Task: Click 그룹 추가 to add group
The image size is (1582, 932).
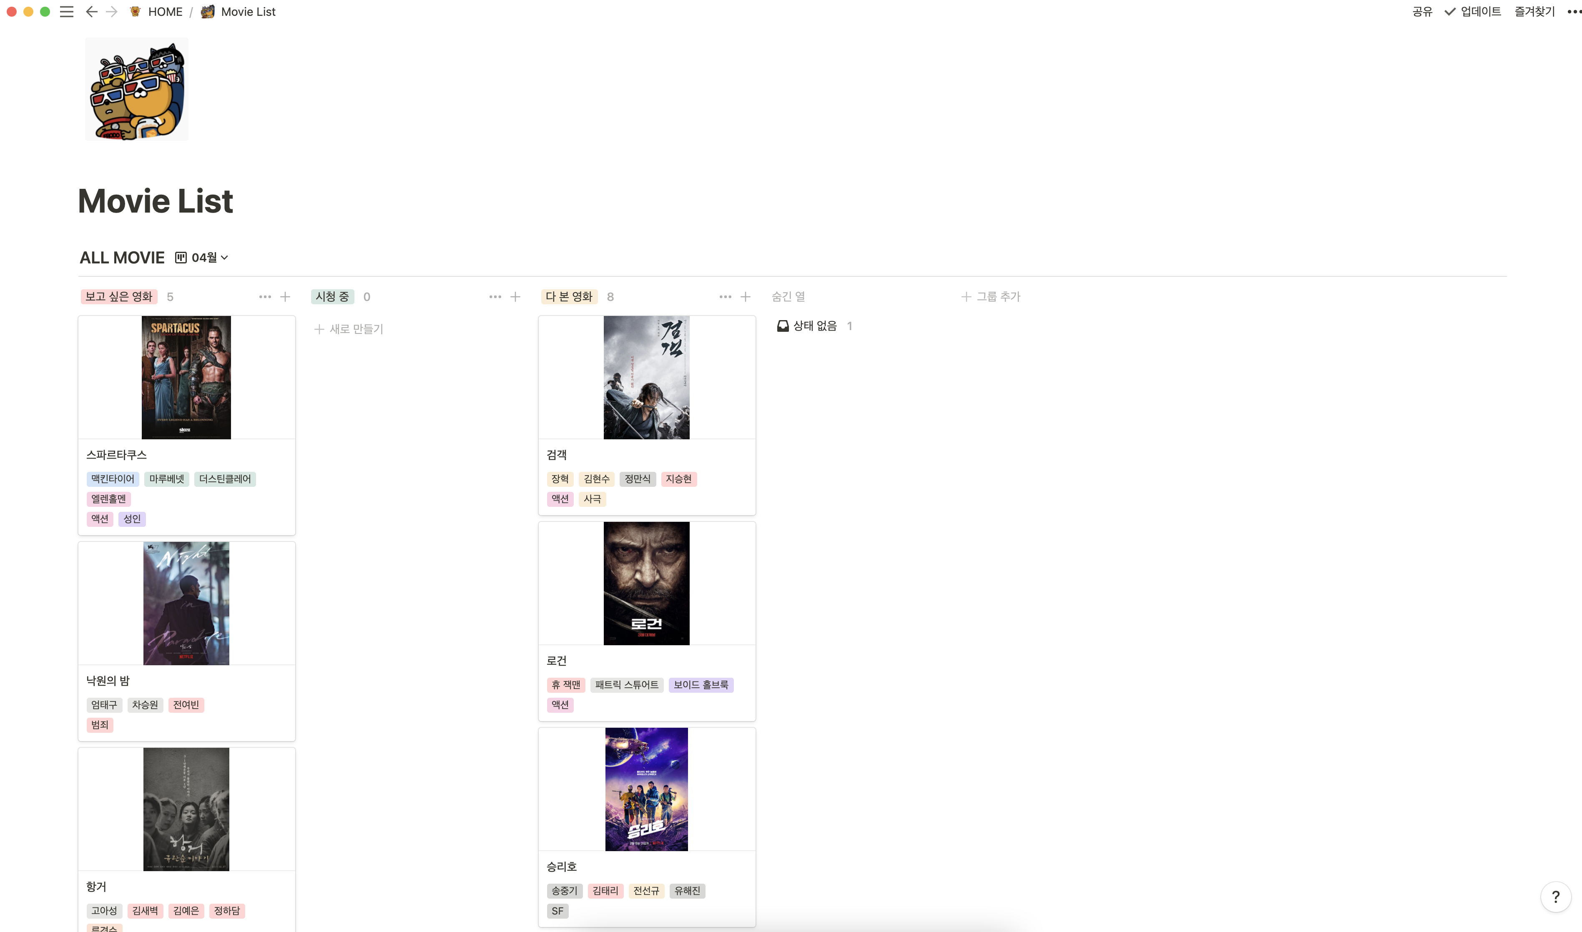Action: [x=991, y=296]
